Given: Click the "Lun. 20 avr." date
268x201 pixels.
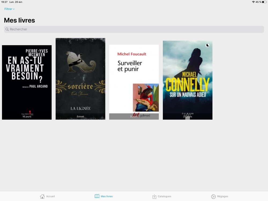Looking at the screenshot, I should (16, 2).
